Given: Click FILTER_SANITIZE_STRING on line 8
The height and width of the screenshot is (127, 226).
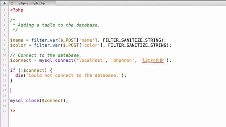Looking at the screenshot, I should [x=137, y=45].
